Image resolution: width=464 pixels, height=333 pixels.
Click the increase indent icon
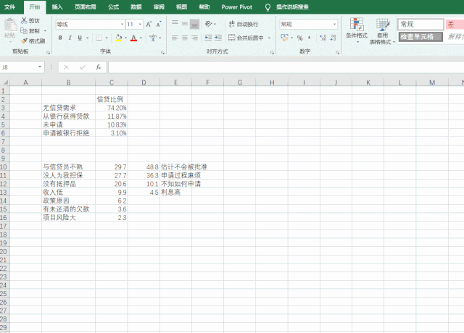(217, 38)
